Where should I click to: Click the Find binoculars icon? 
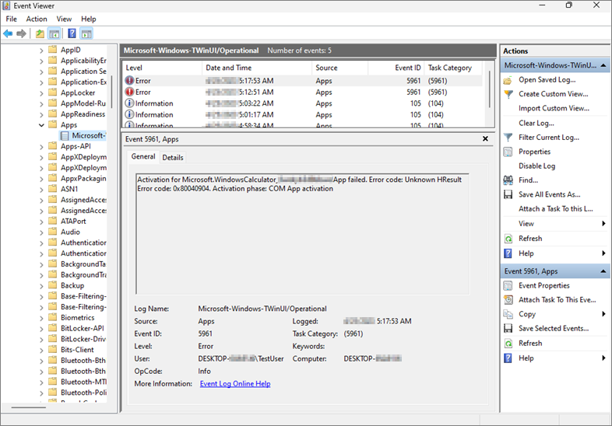coord(508,180)
